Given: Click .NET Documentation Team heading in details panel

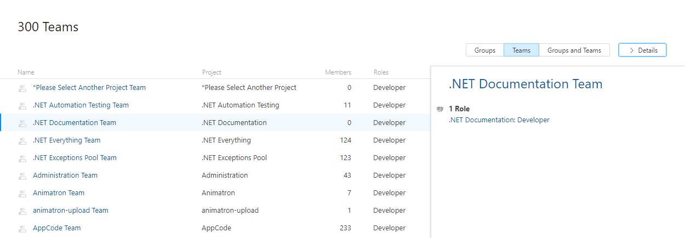Looking at the screenshot, I should tap(526, 84).
